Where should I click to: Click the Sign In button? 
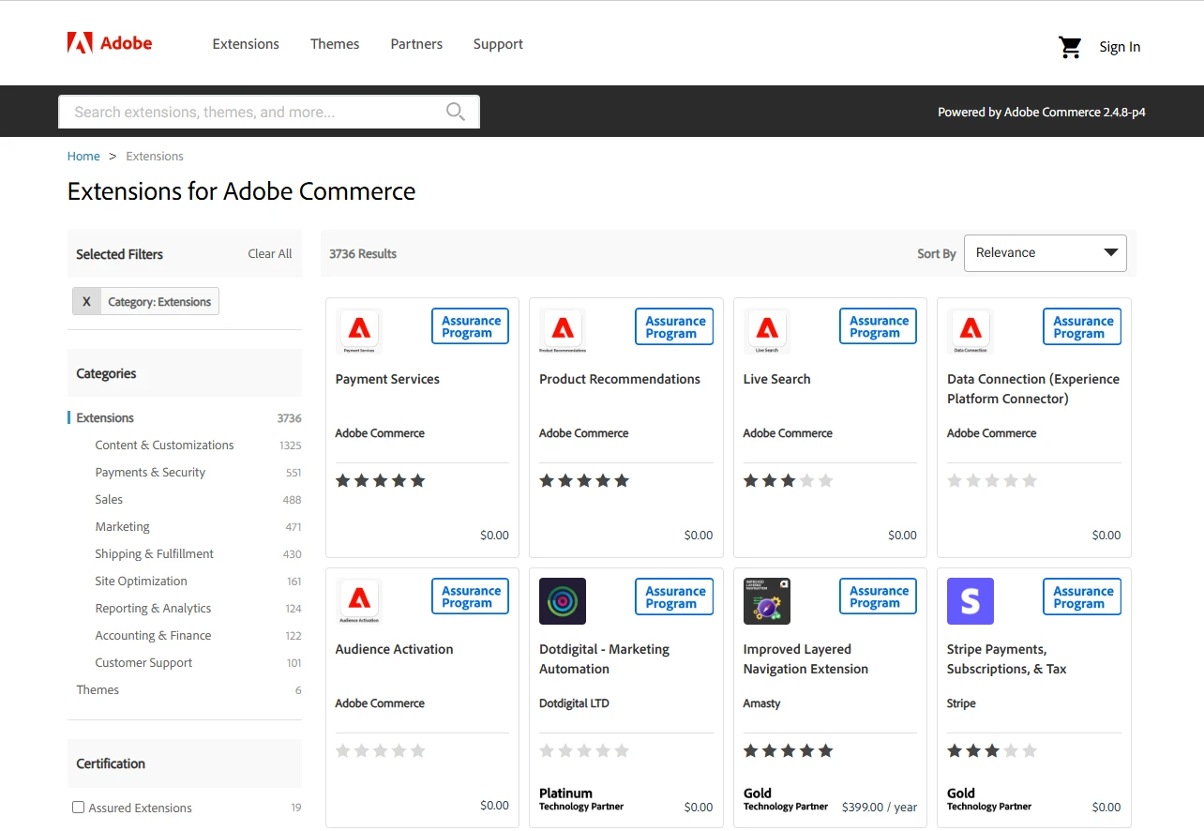pos(1120,46)
